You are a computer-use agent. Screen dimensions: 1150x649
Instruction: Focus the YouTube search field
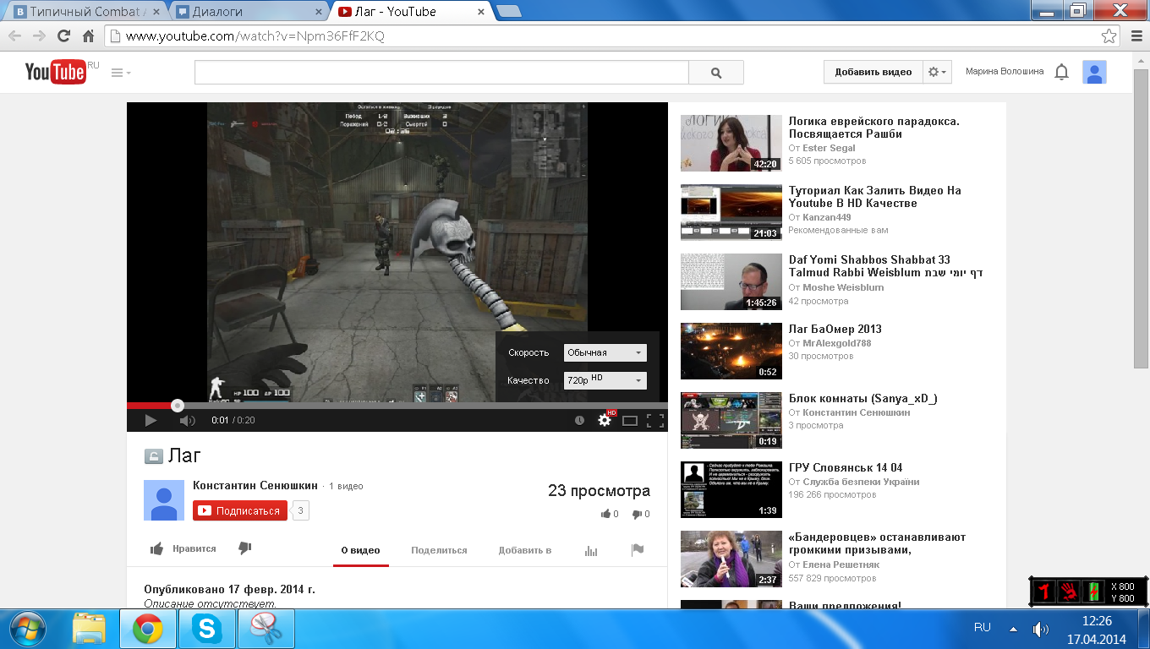pyautogui.click(x=441, y=73)
